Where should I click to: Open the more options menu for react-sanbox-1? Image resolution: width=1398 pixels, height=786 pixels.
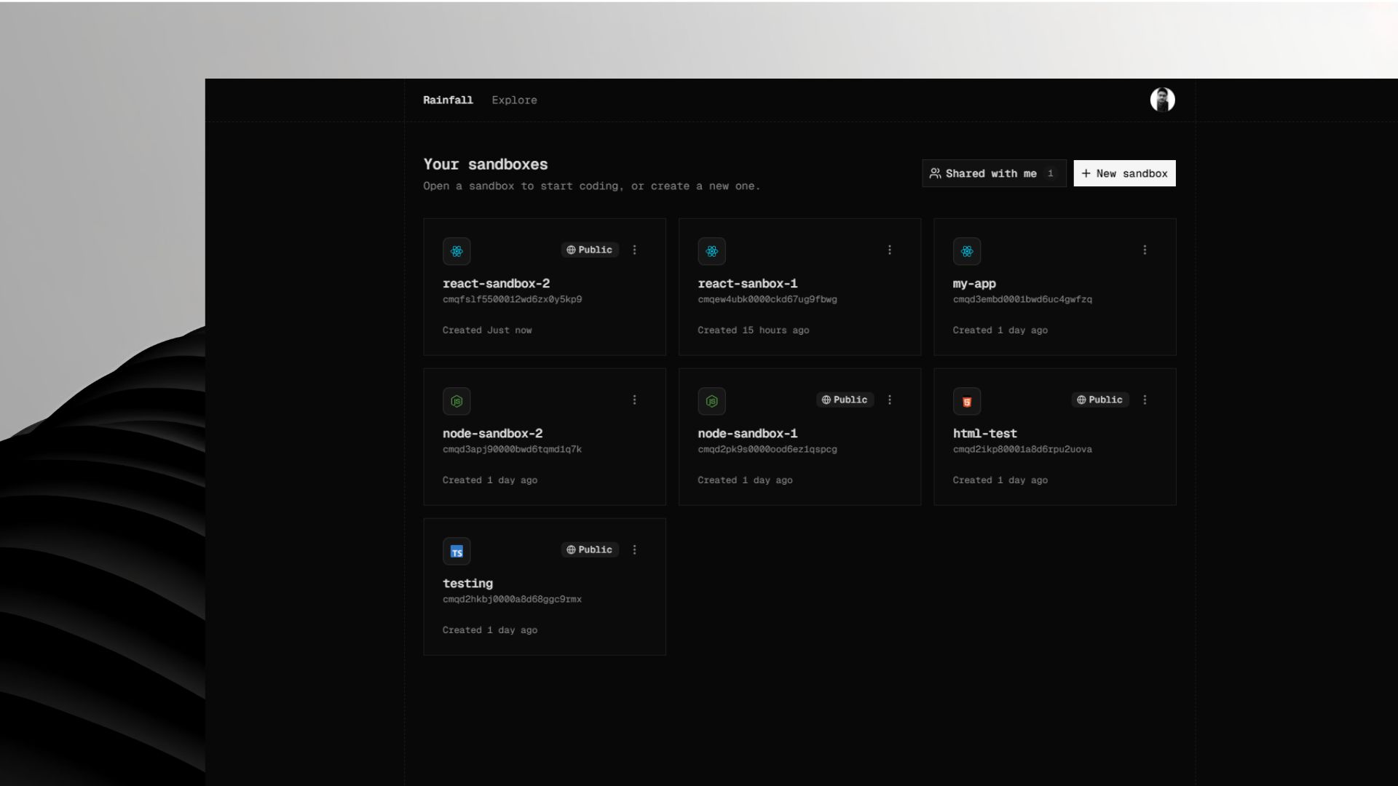pyautogui.click(x=889, y=250)
